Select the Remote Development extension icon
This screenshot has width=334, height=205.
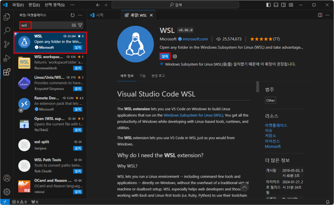(24, 104)
